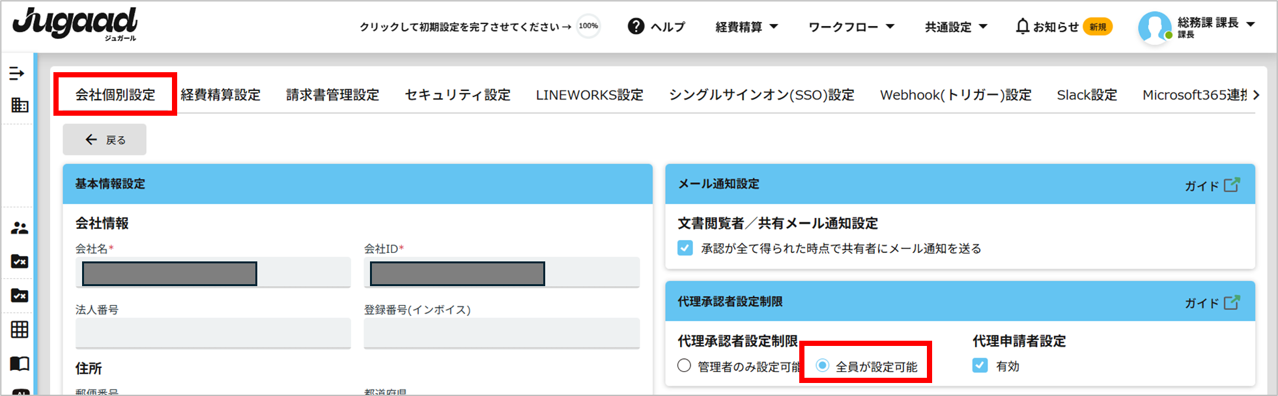Image resolution: width=1278 pixels, height=396 pixels.
Task: Click the 100% initial setup progress circle
Action: pyautogui.click(x=588, y=26)
